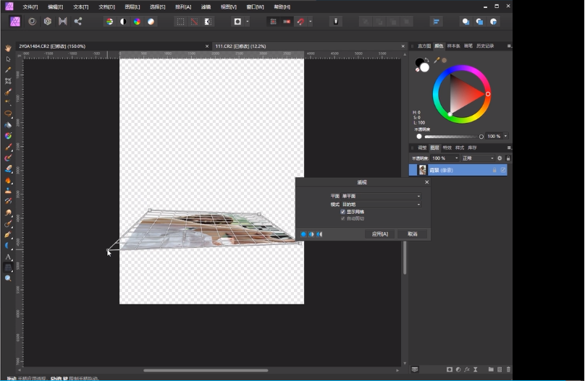
Task: Select the Paint Brush tool
Action: click(x=8, y=147)
